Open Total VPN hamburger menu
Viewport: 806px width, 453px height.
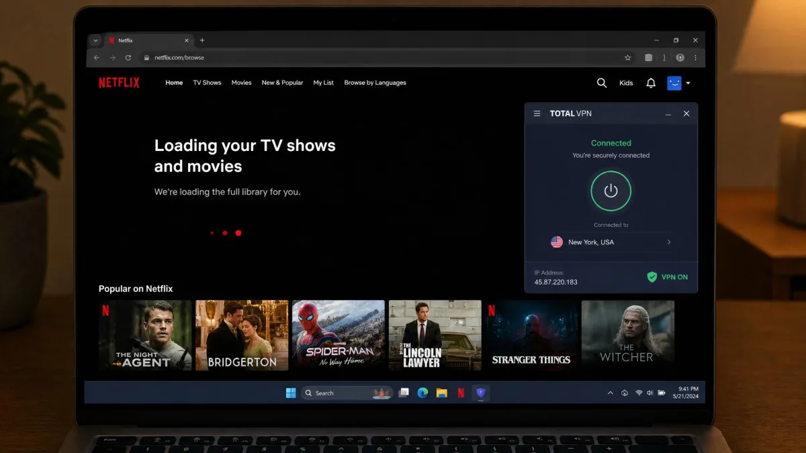click(x=537, y=113)
